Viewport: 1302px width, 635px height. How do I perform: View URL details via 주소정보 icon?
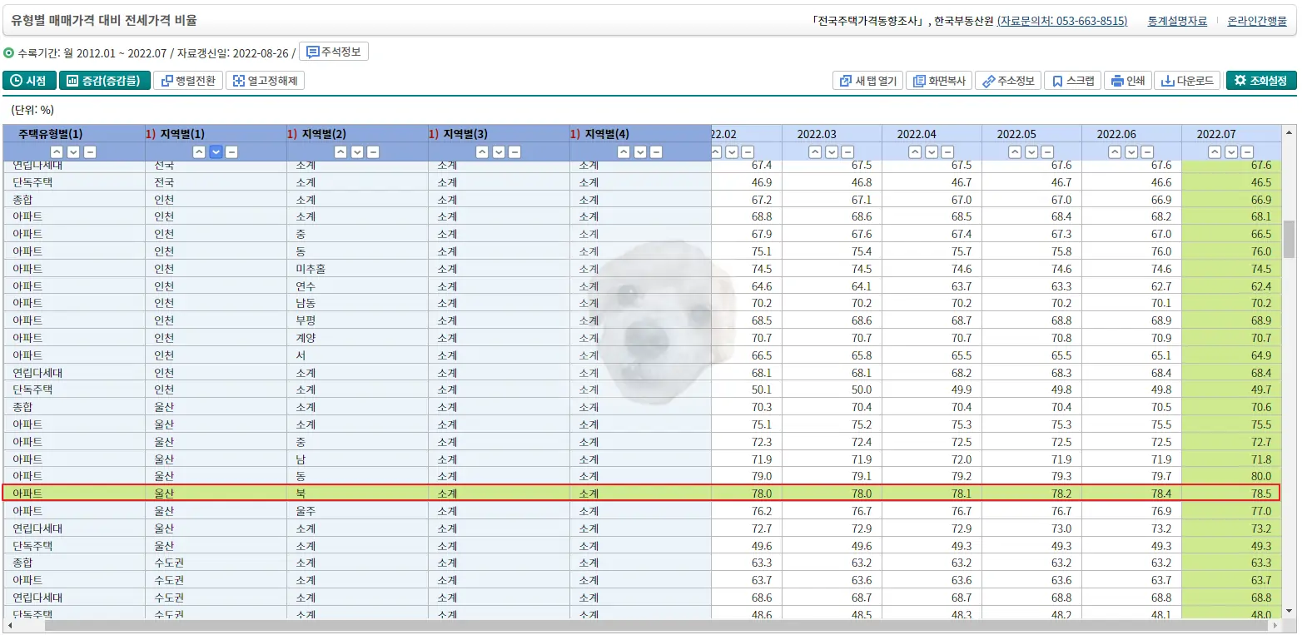tap(1007, 81)
